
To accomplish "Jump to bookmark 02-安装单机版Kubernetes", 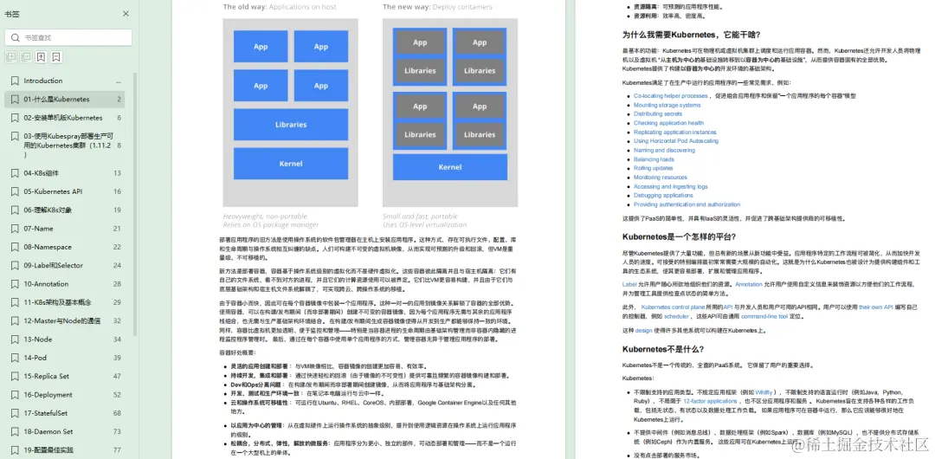I will click(64, 118).
